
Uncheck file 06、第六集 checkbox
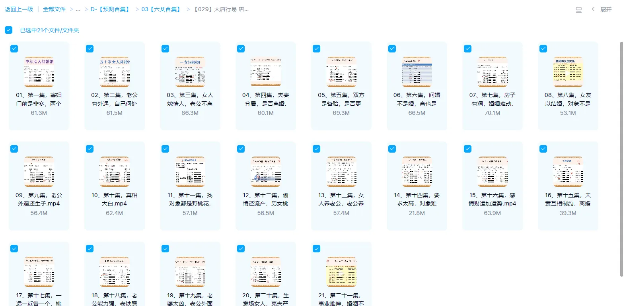392,48
